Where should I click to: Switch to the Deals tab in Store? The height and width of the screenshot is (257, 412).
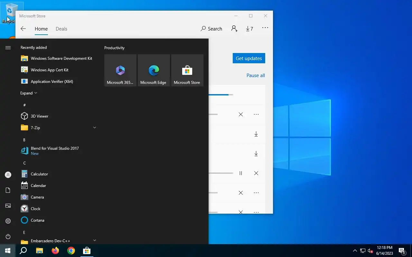pyautogui.click(x=61, y=29)
